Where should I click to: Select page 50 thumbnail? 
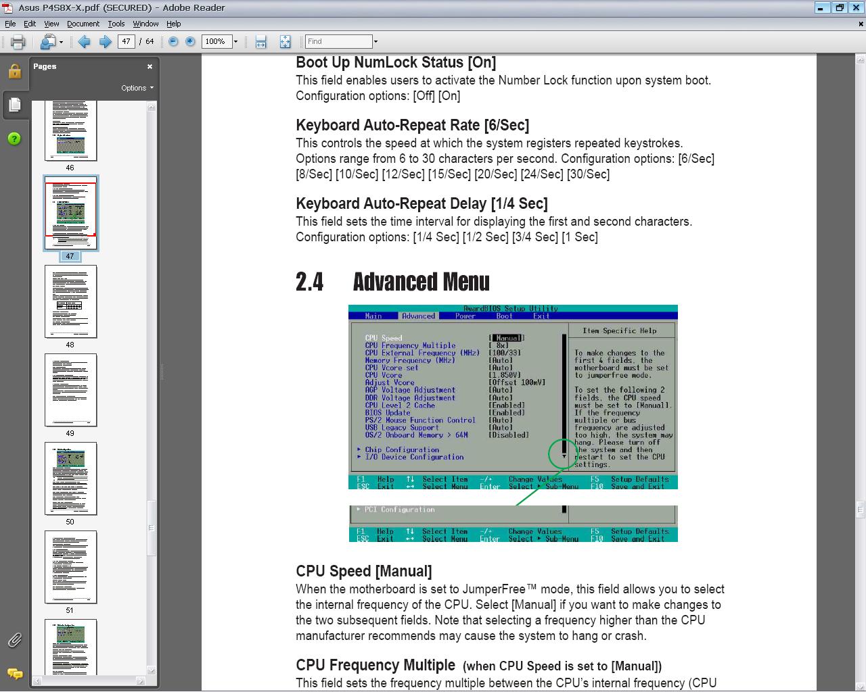pyautogui.click(x=70, y=478)
